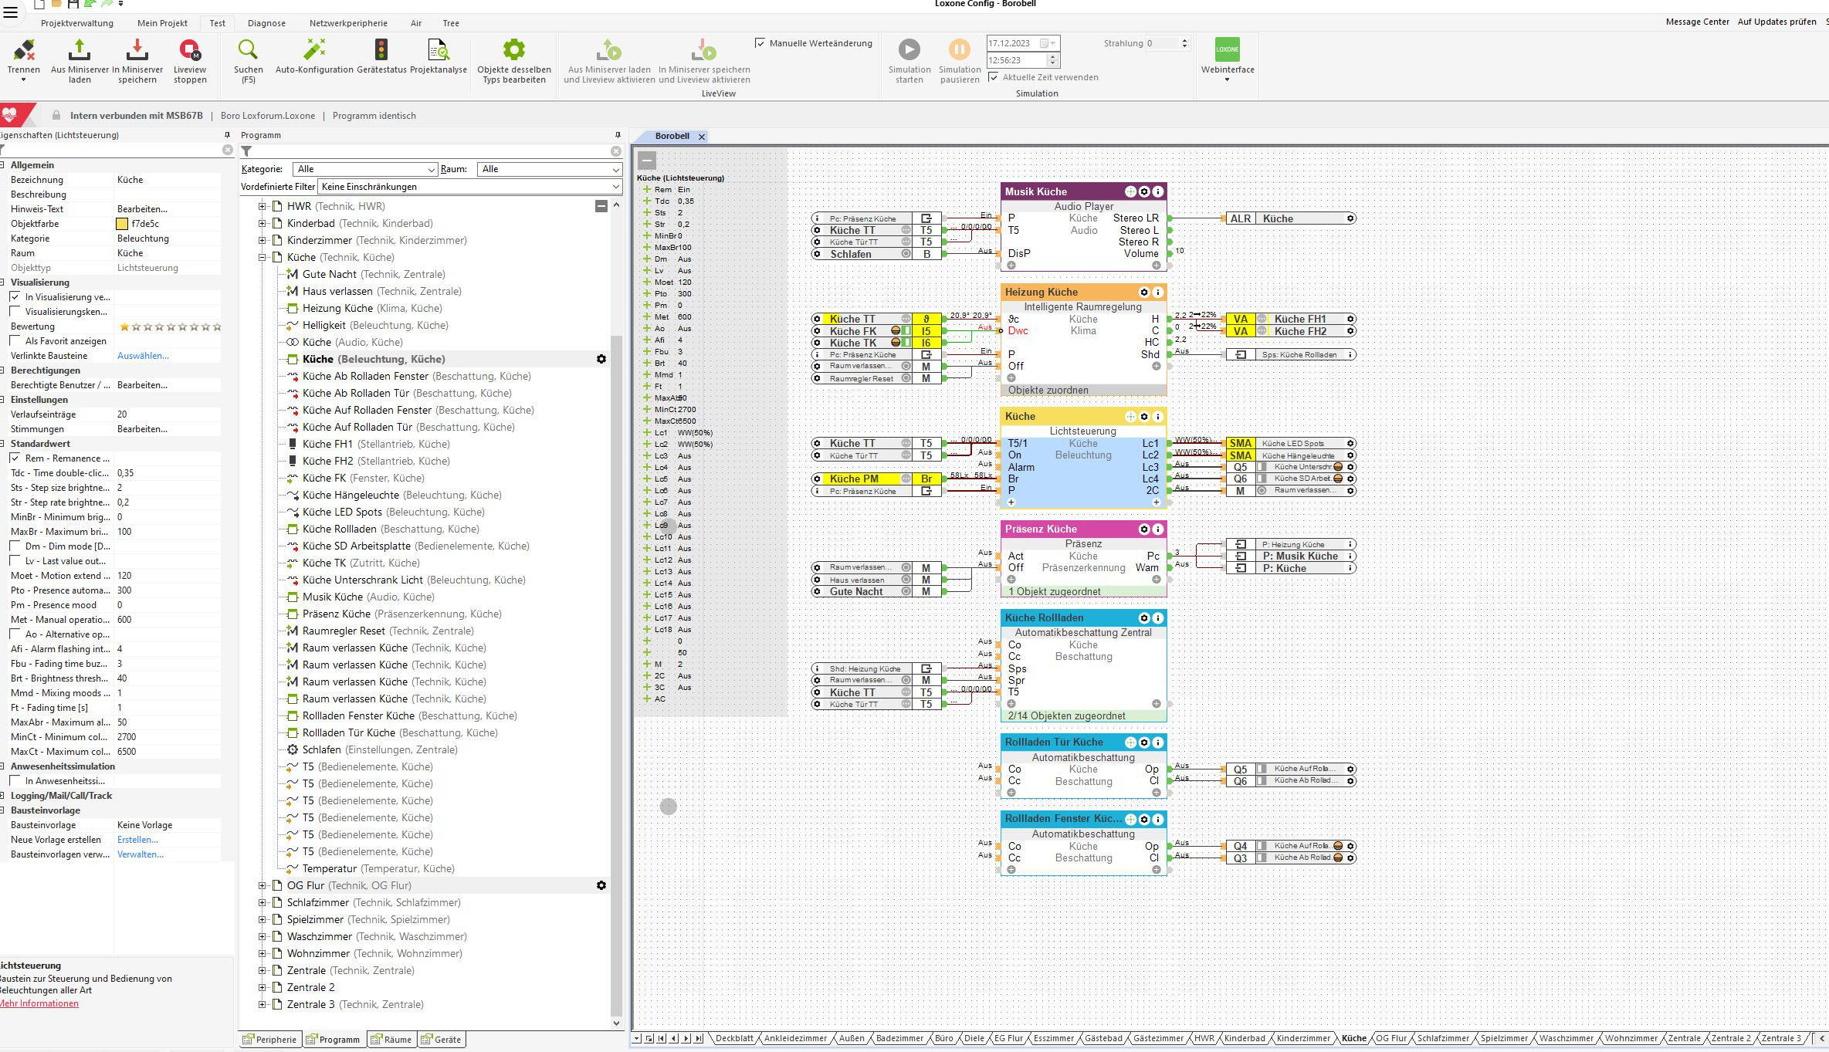Click the Auswählen link for Verlinkte Bausteine

pos(143,356)
